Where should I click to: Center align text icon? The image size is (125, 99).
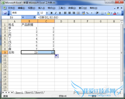[x=69, y=13]
